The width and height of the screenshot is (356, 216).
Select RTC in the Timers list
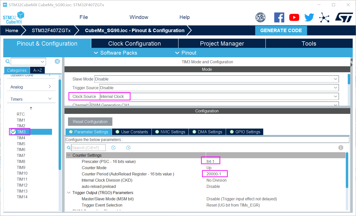21,114
